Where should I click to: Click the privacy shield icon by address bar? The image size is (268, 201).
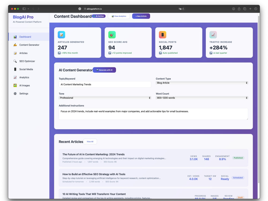[80, 9]
